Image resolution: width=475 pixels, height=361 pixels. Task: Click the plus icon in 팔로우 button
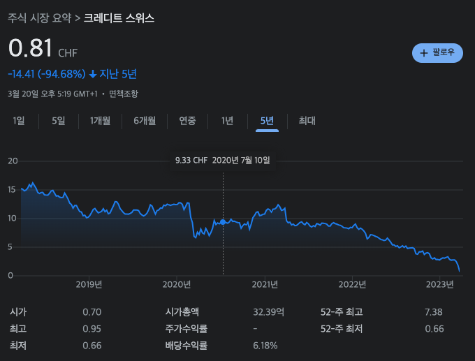pos(424,53)
